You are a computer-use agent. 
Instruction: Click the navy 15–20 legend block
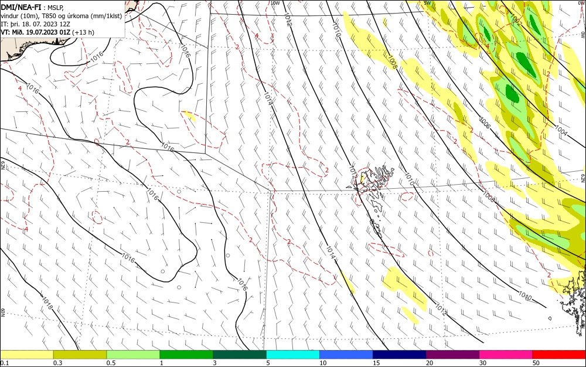pos(400,355)
